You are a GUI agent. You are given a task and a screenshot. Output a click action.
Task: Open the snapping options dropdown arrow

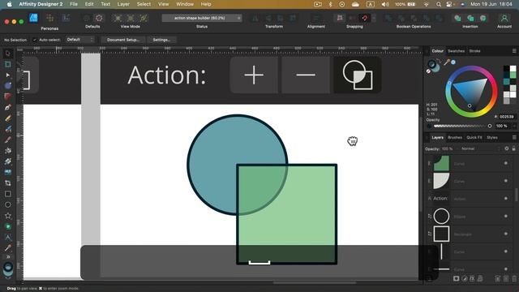coord(374,18)
